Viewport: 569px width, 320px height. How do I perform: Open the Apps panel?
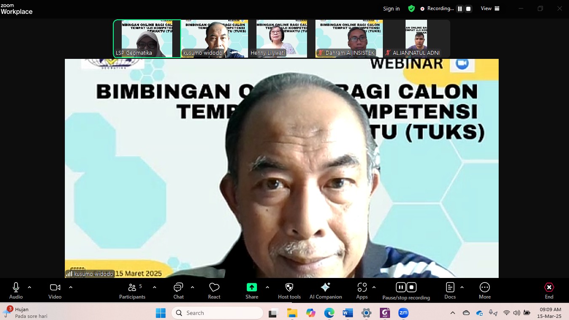(362, 291)
